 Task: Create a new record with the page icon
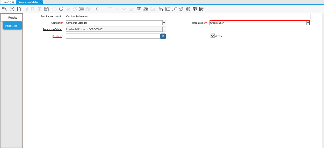(19, 9)
